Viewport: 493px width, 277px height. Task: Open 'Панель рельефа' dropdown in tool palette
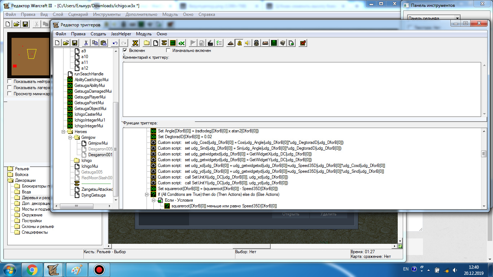(458, 18)
